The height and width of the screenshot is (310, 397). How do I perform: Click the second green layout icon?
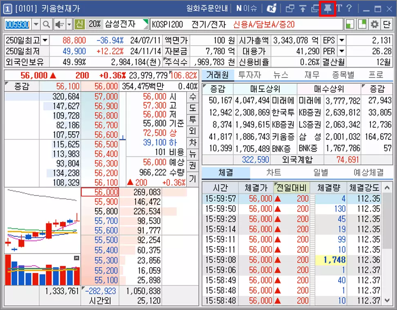click(362, 25)
